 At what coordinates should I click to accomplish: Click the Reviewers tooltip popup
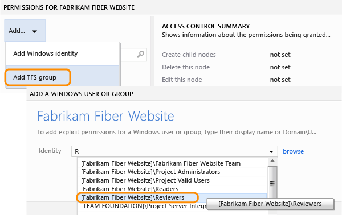270,204
